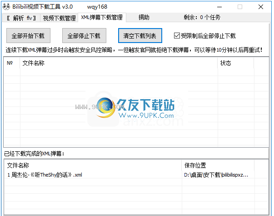Click the 保存位置 column header

pos(218,165)
